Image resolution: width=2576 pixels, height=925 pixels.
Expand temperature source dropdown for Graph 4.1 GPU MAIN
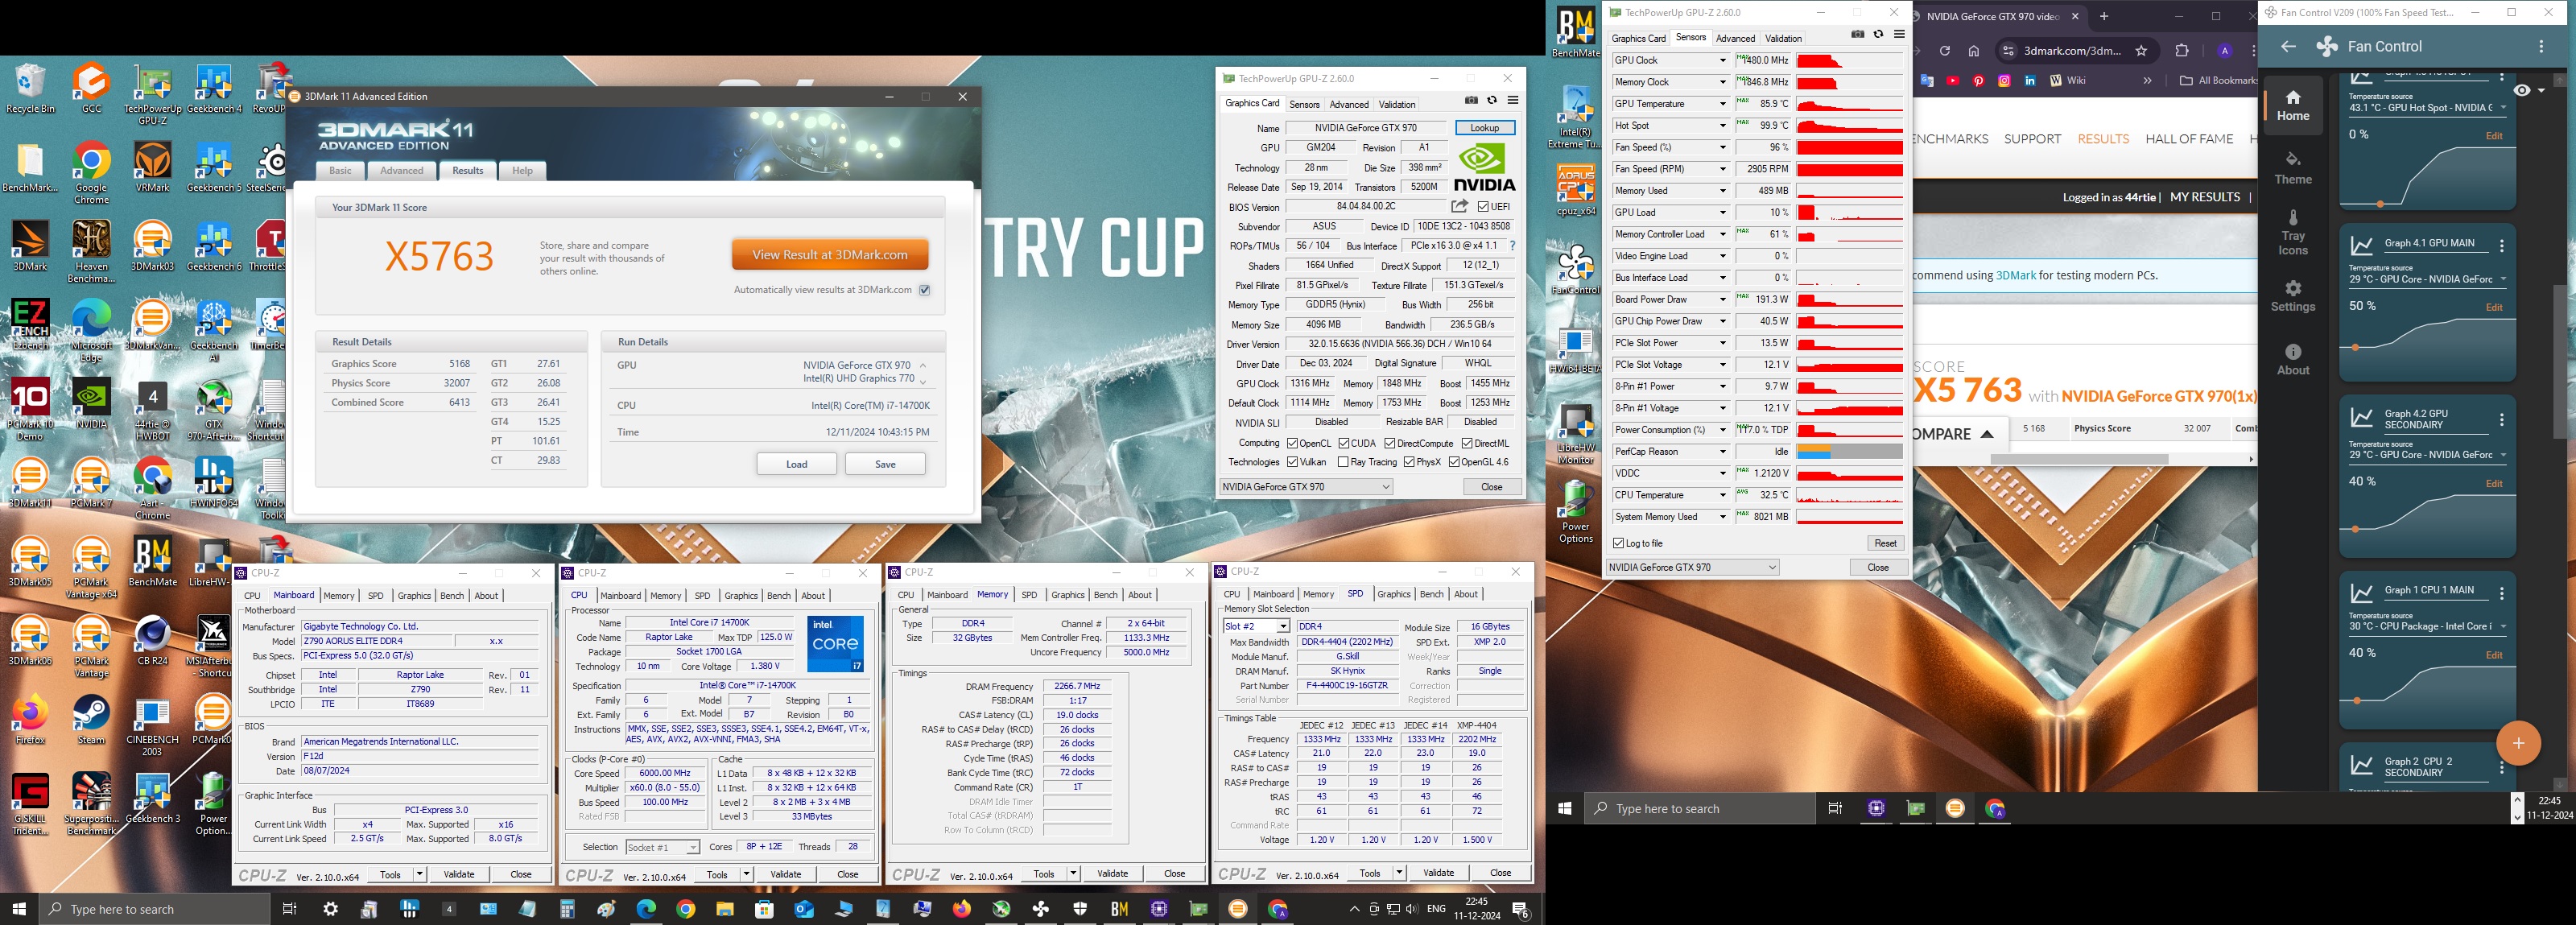click(x=2504, y=279)
